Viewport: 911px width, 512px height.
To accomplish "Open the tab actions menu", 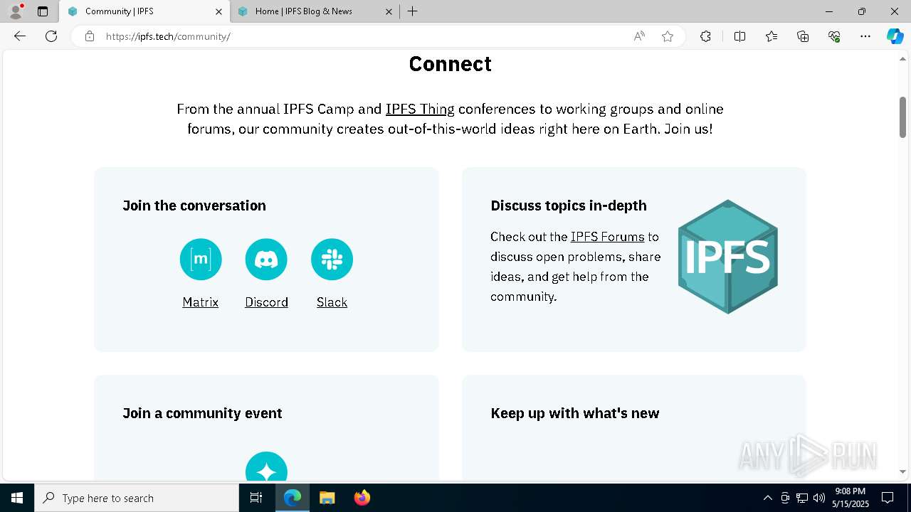I will 43,11.
